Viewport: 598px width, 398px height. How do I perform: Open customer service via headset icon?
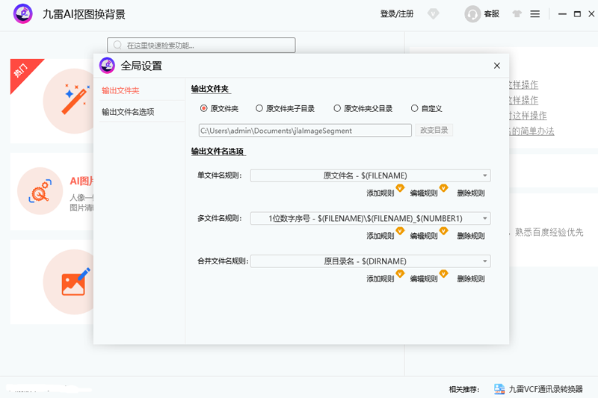click(472, 14)
